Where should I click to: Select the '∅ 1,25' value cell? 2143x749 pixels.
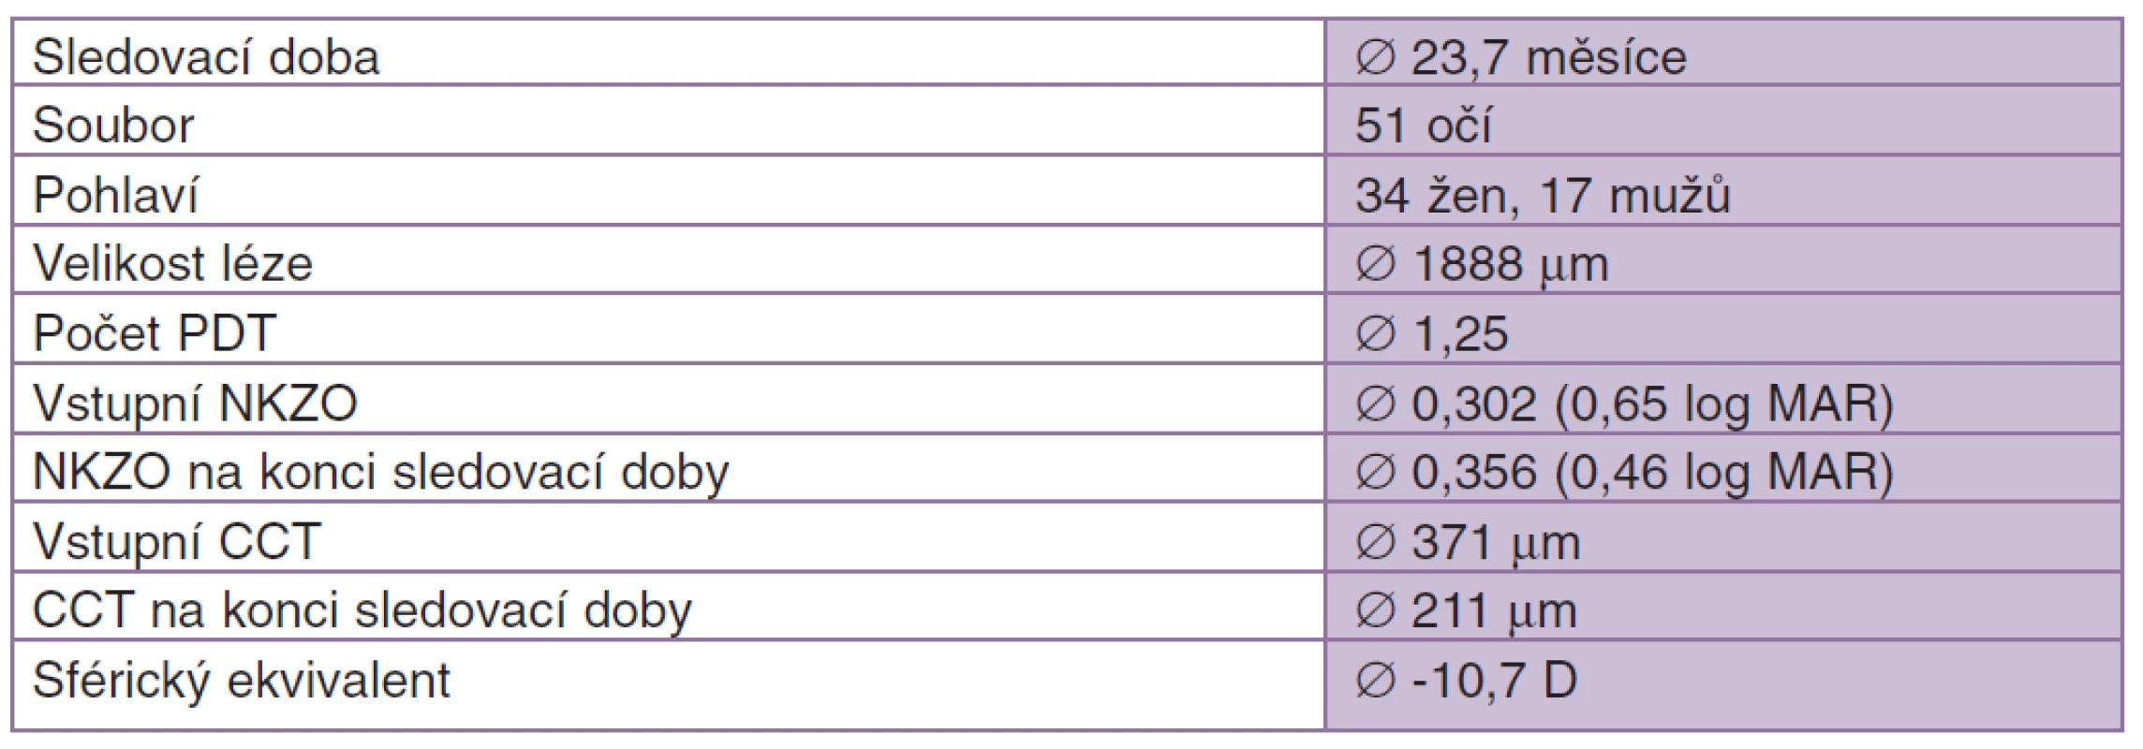(x=1723, y=329)
